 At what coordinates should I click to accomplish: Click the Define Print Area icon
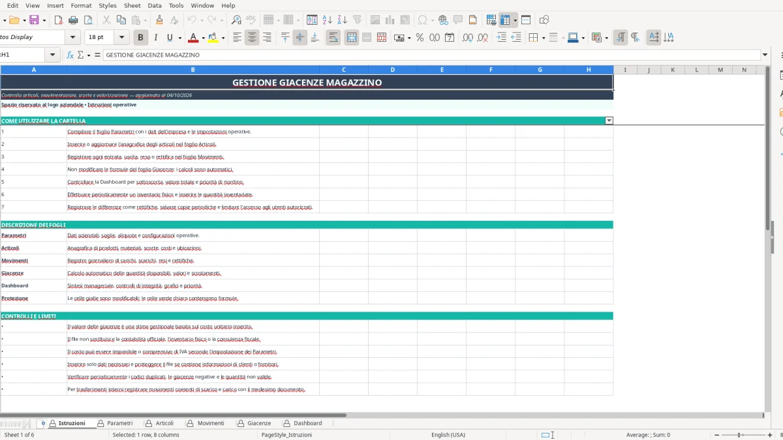click(x=492, y=20)
